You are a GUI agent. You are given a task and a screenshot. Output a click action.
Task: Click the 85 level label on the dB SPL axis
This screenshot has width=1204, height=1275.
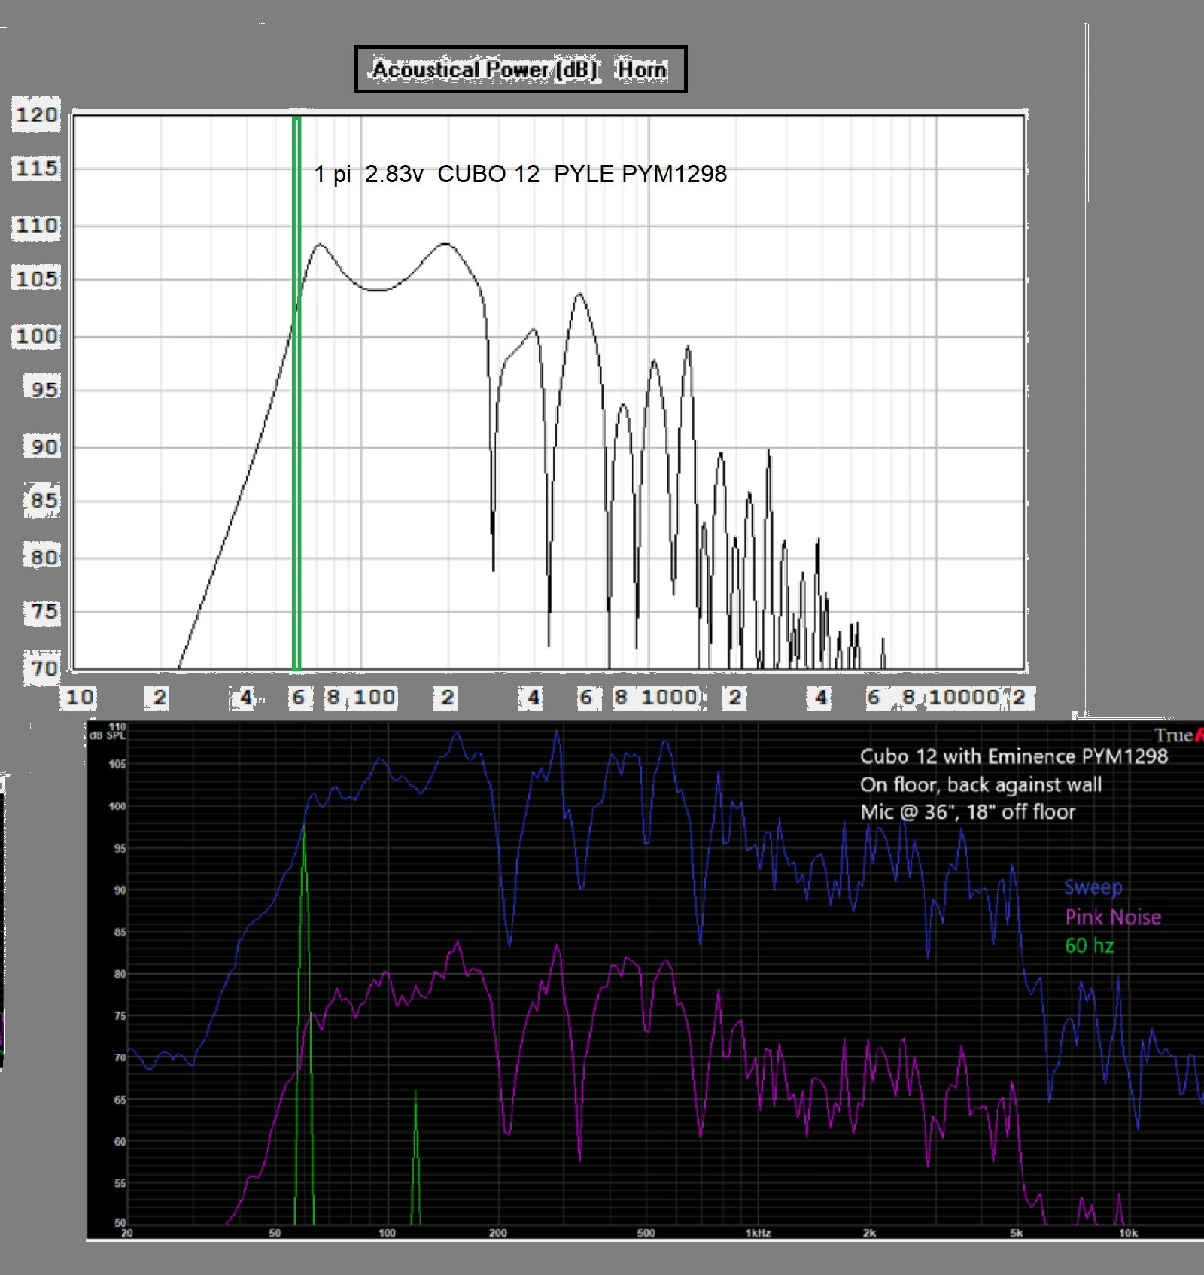pyautogui.click(x=120, y=932)
